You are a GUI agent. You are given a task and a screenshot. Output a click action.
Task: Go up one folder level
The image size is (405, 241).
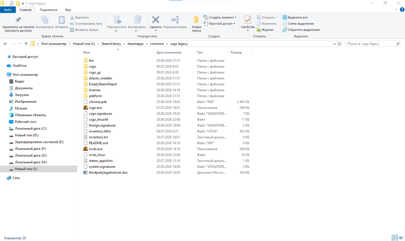click(26, 44)
